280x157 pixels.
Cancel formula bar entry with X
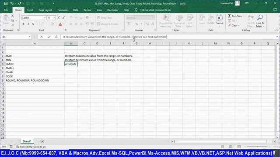click(x=42, y=37)
